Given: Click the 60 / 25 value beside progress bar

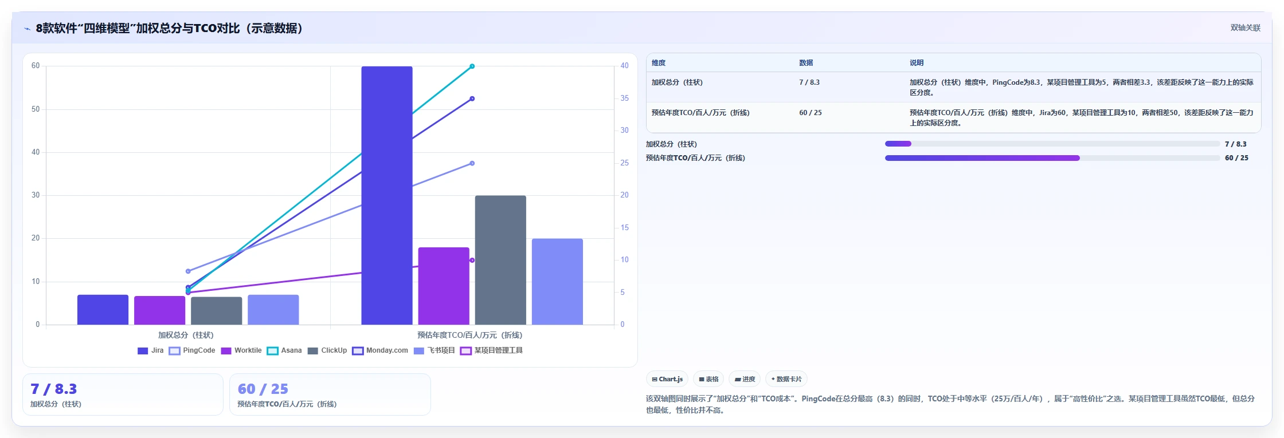Looking at the screenshot, I should click(x=1236, y=158).
